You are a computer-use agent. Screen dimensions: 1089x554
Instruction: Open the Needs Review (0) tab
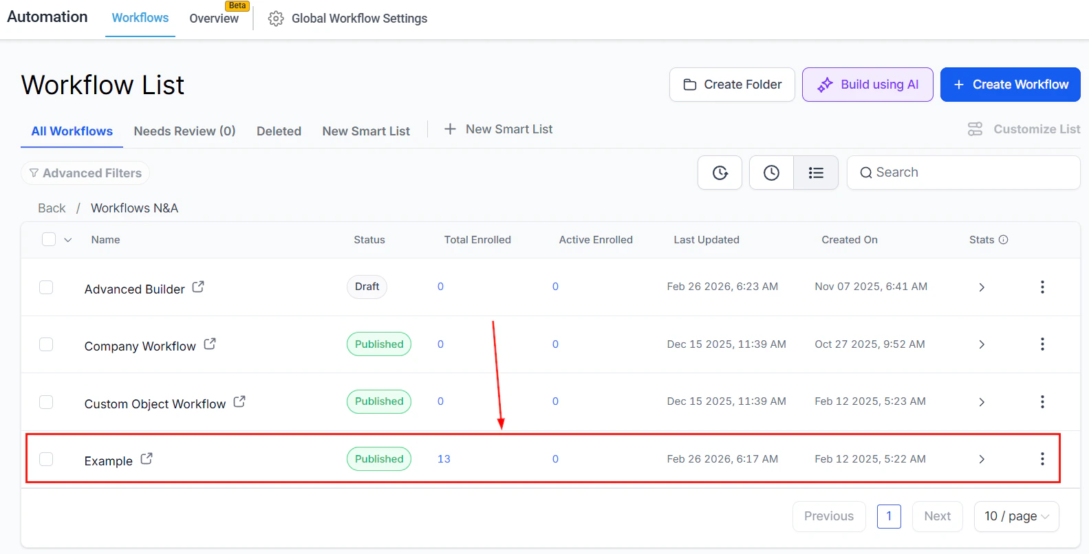[184, 131]
